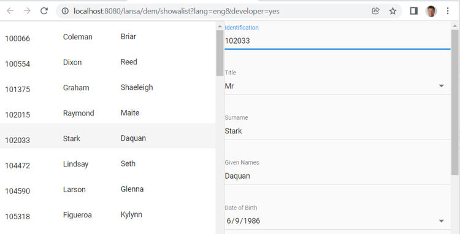Image resolution: width=460 pixels, height=234 pixels.
Task: Open the user profile avatar
Action: tap(431, 11)
